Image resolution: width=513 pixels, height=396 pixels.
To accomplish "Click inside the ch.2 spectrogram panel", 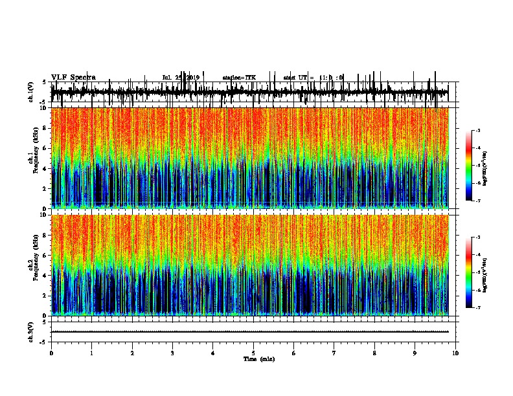I will point(250,265).
